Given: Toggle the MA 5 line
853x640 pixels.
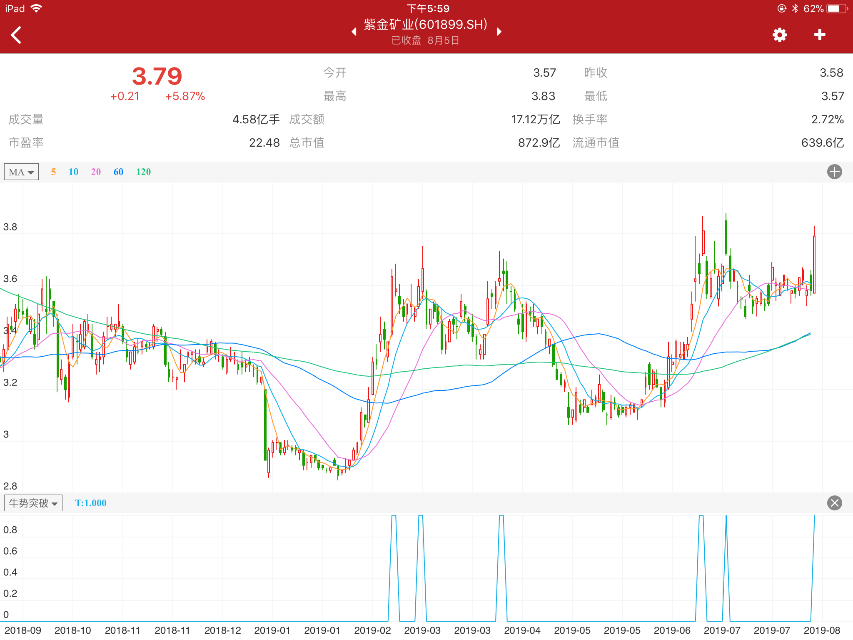Looking at the screenshot, I should (x=53, y=172).
